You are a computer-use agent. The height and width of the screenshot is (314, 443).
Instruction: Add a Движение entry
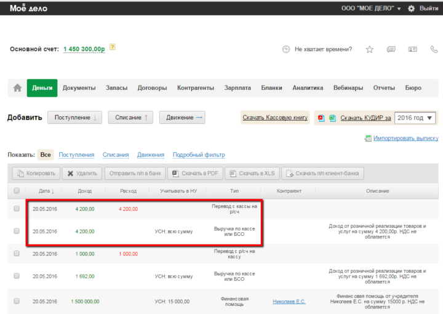(x=182, y=118)
